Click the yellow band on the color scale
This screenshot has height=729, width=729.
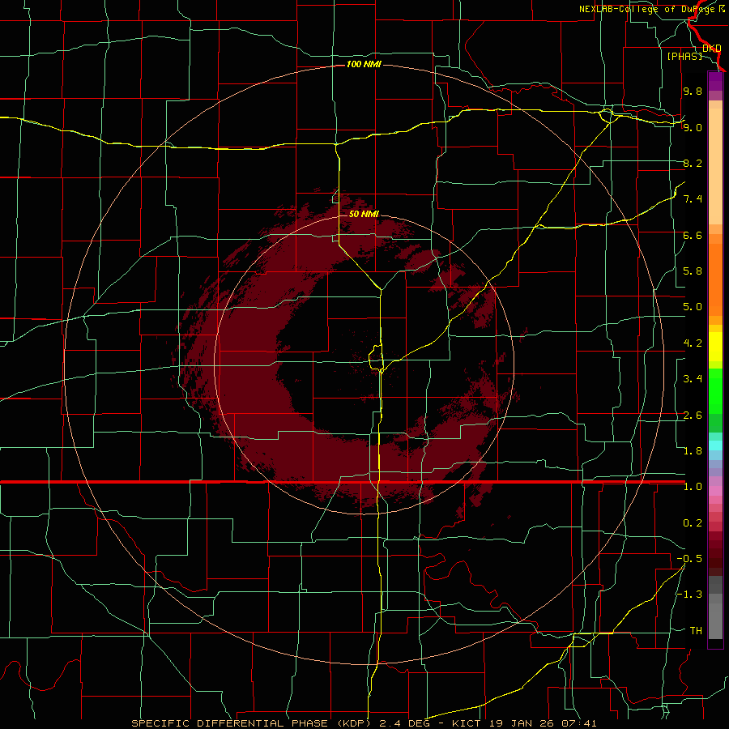(x=715, y=347)
